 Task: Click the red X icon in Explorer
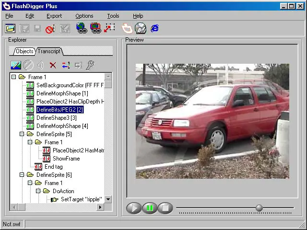click(x=53, y=65)
